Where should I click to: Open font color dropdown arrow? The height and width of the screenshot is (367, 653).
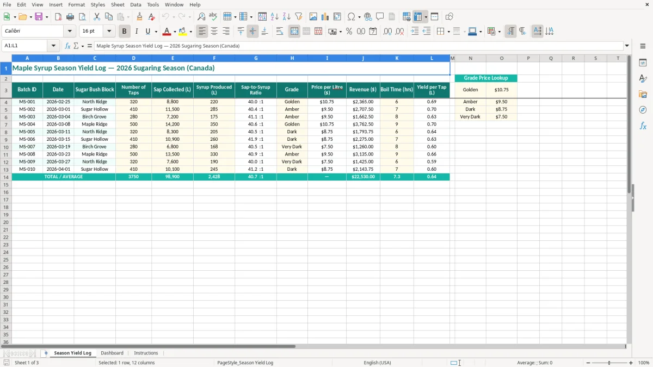pyautogui.click(x=175, y=32)
